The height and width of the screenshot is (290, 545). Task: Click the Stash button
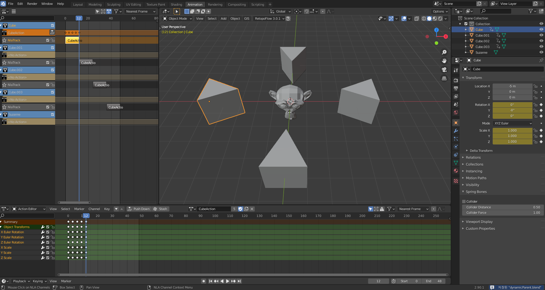pos(161,209)
